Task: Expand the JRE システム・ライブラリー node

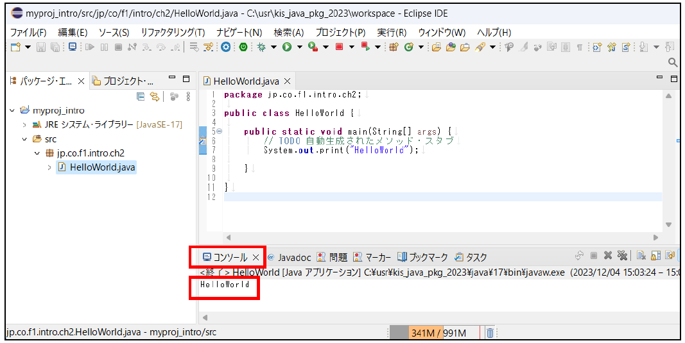Action: click(x=24, y=124)
